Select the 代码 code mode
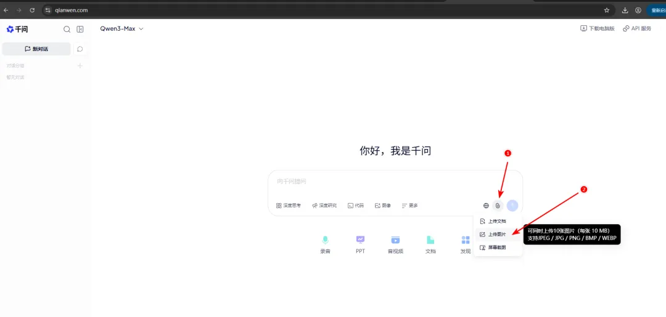Screen dimensions: 666x317 click(356, 206)
